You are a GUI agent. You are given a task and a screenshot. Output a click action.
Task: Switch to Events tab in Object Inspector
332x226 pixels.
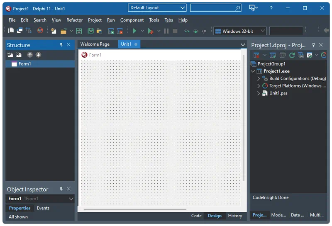coord(43,208)
